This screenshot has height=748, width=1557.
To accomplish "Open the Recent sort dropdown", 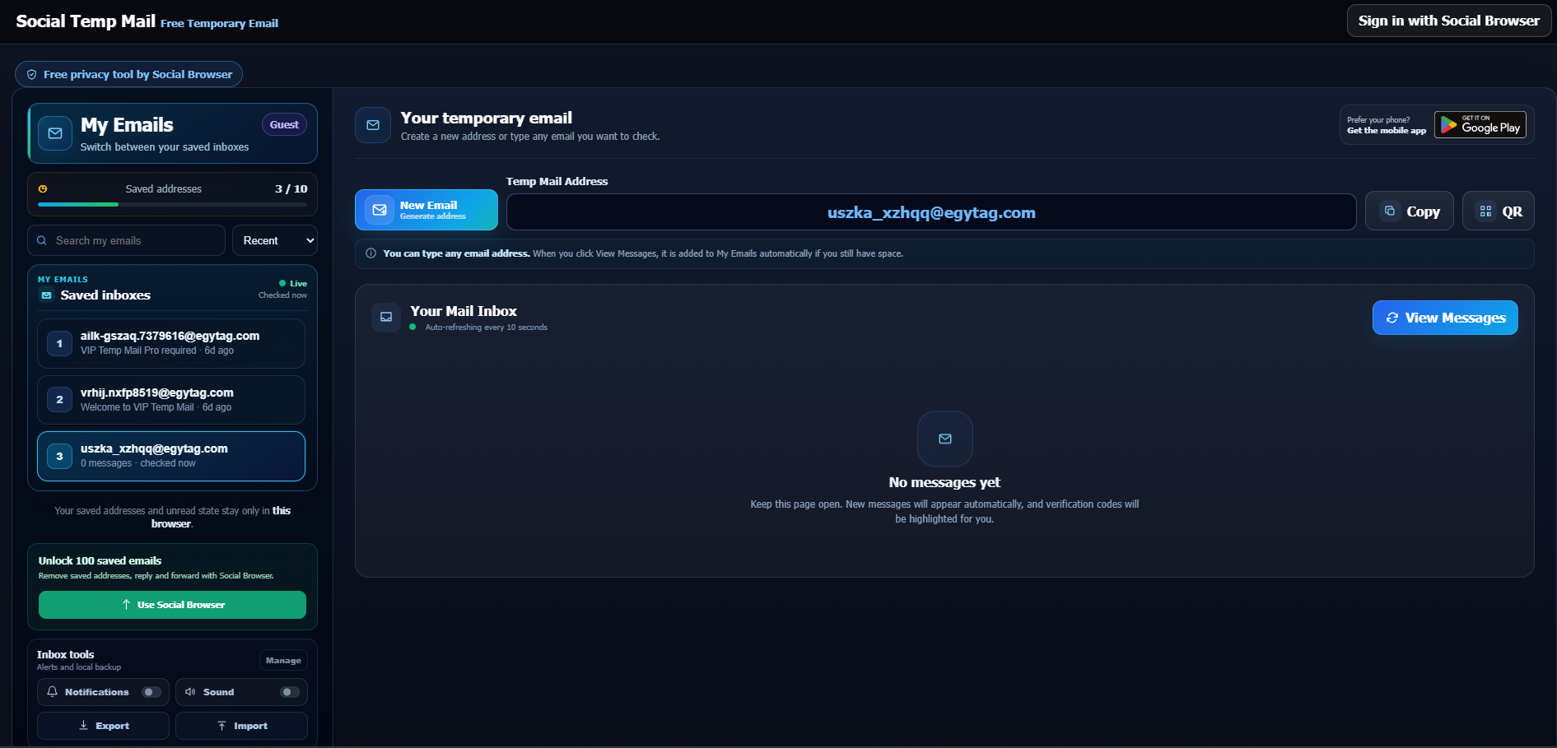I will point(275,240).
